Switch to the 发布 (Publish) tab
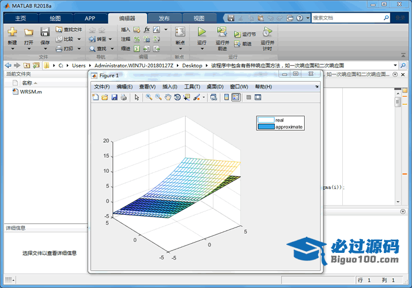The image size is (412, 288). pos(164,18)
